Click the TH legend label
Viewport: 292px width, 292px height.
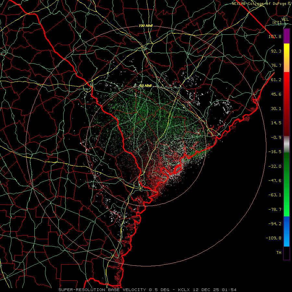tap(279, 252)
